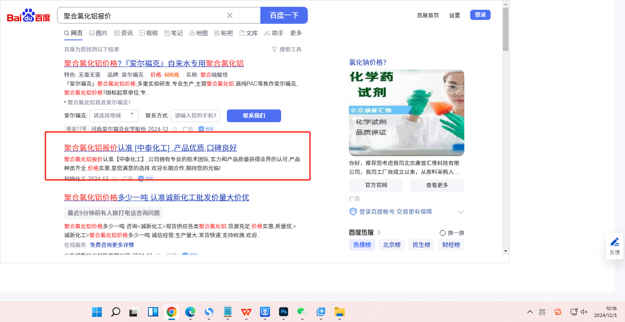Open the 笔记 search tab
Image resolution: width=625 pixels, height=322 pixels.
173,33
